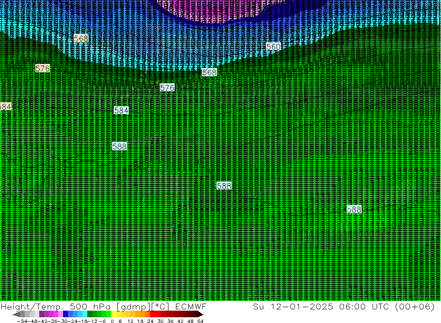Click the 560 contour label
The height and width of the screenshot is (323, 441).
pos(273,47)
